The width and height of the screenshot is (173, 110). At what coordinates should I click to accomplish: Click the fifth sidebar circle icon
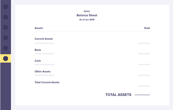point(5,48)
